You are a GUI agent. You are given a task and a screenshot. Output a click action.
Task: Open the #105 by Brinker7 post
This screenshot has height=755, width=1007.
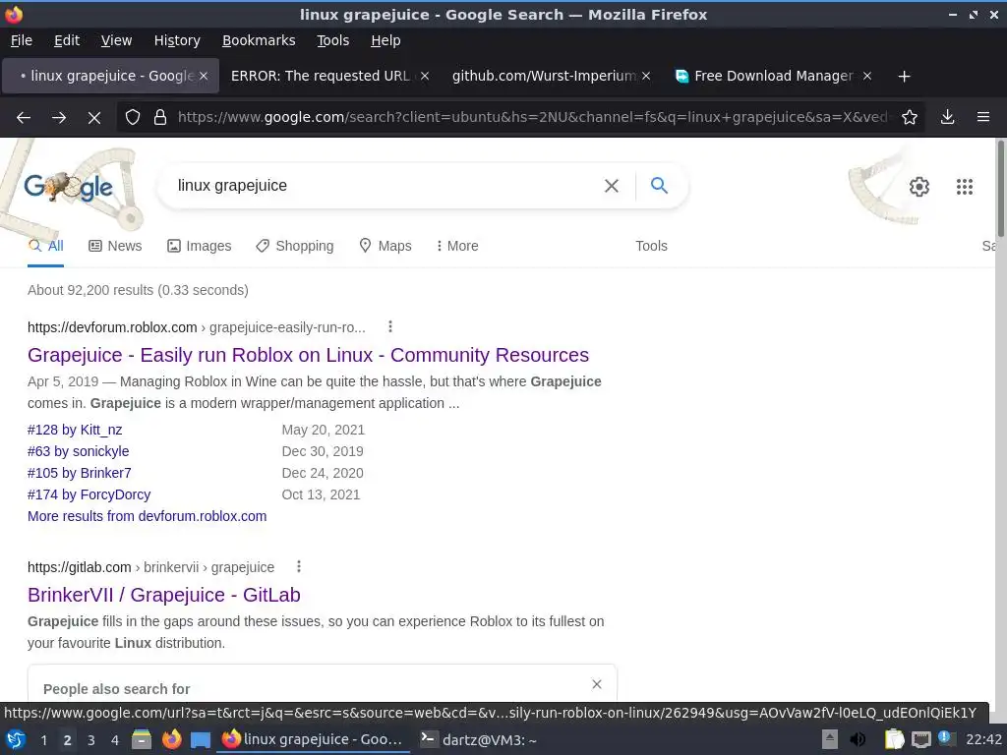(80, 473)
